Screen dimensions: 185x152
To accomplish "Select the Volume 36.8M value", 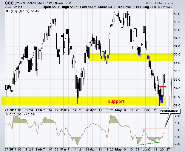I will coord(129,7).
